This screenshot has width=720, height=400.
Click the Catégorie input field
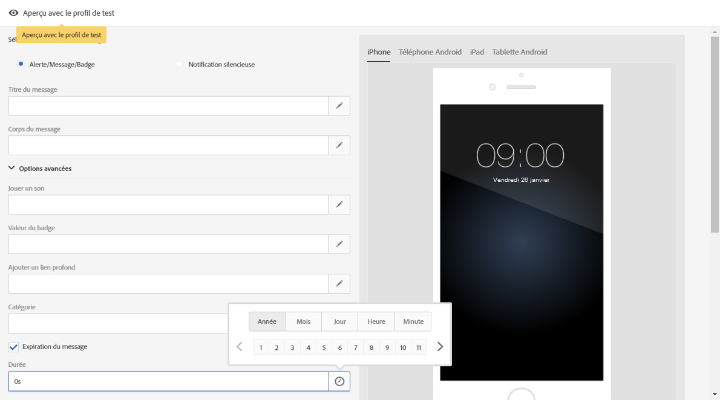click(119, 323)
